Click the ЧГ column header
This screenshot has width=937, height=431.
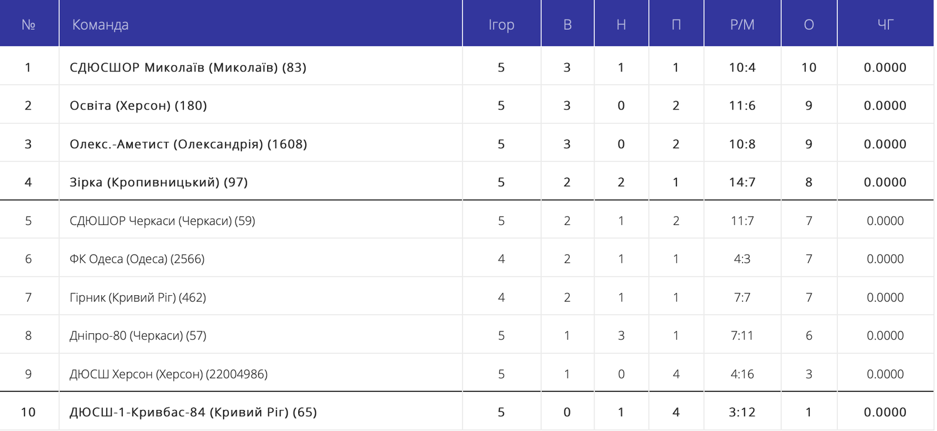pos(885,25)
